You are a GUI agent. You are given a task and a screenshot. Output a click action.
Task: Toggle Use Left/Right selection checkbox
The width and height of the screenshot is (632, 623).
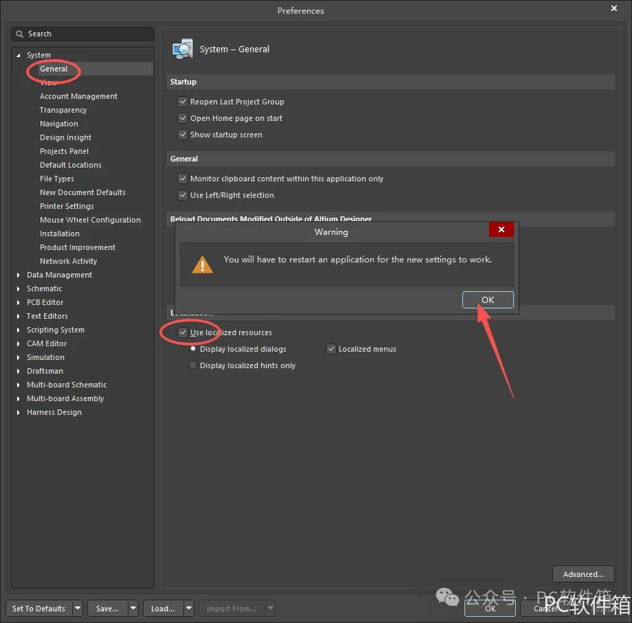tap(183, 195)
